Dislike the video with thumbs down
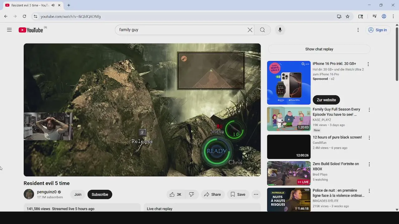This screenshot has height=224, width=399. 191,194
